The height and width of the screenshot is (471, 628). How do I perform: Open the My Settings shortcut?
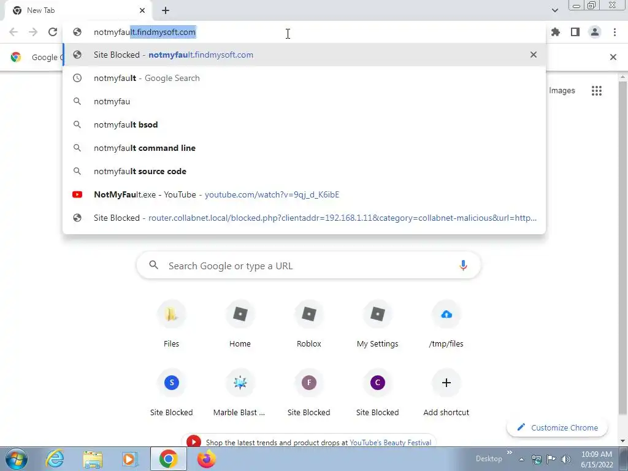377,325
